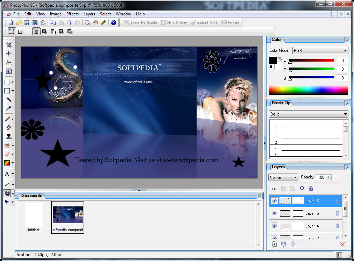Select the Text tool A icon
This screenshot has width=354, height=261.
(x=7, y=174)
